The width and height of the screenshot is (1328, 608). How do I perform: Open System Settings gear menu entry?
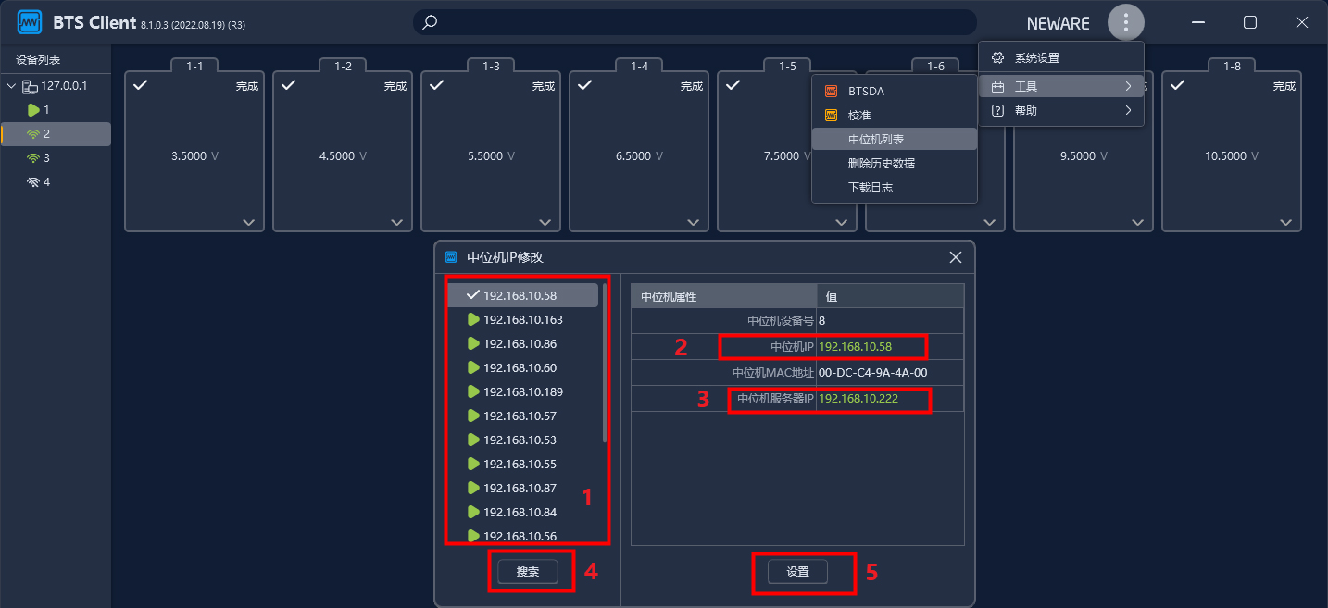click(1036, 58)
